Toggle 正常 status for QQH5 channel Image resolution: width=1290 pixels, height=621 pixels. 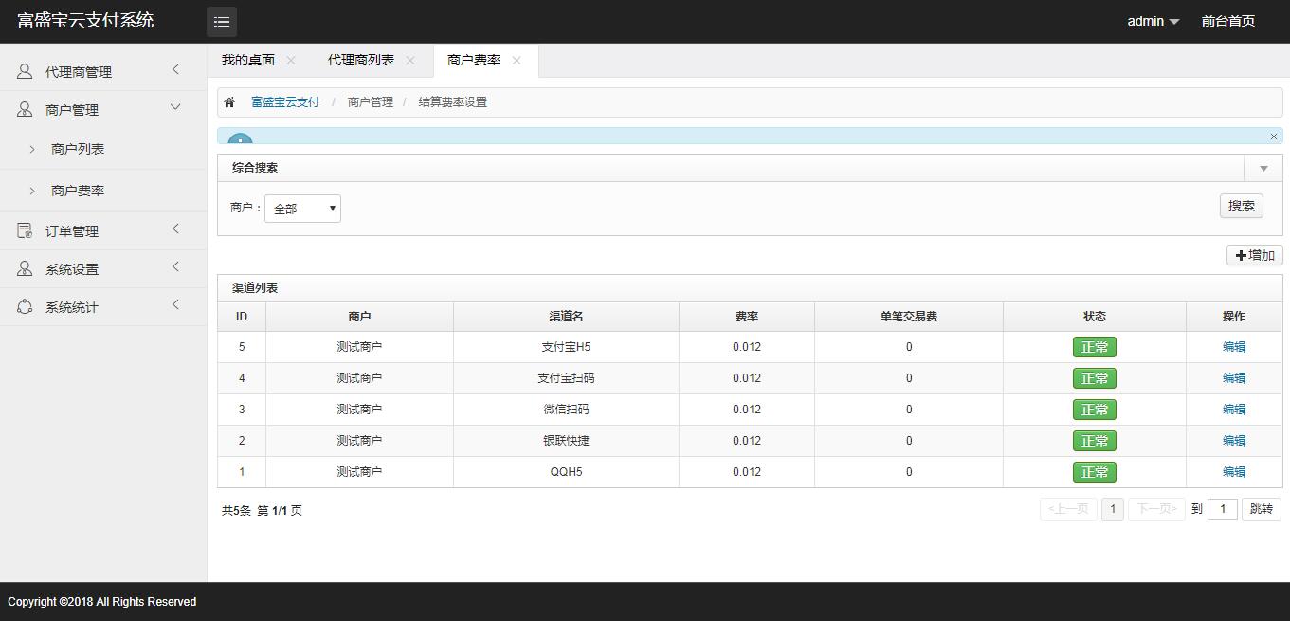pos(1094,471)
